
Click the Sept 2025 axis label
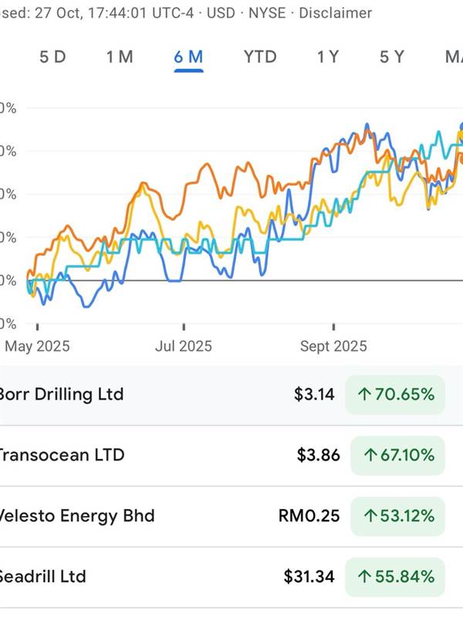(x=333, y=346)
